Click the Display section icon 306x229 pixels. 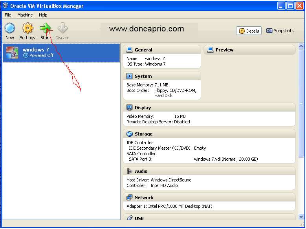point(129,107)
